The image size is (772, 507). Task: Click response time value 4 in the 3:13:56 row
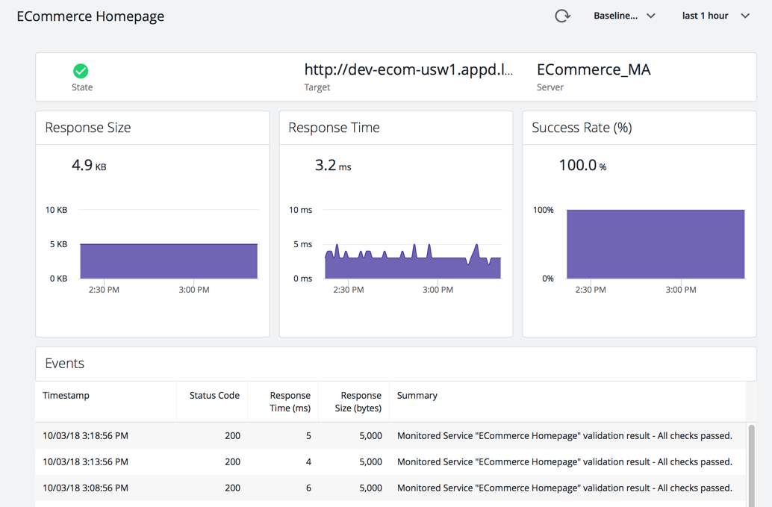[x=308, y=461]
